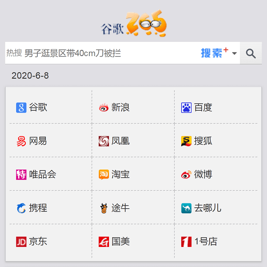The image size is (267, 267).
Task: Open the 淘宝 link text
Action: tap(121, 174)
